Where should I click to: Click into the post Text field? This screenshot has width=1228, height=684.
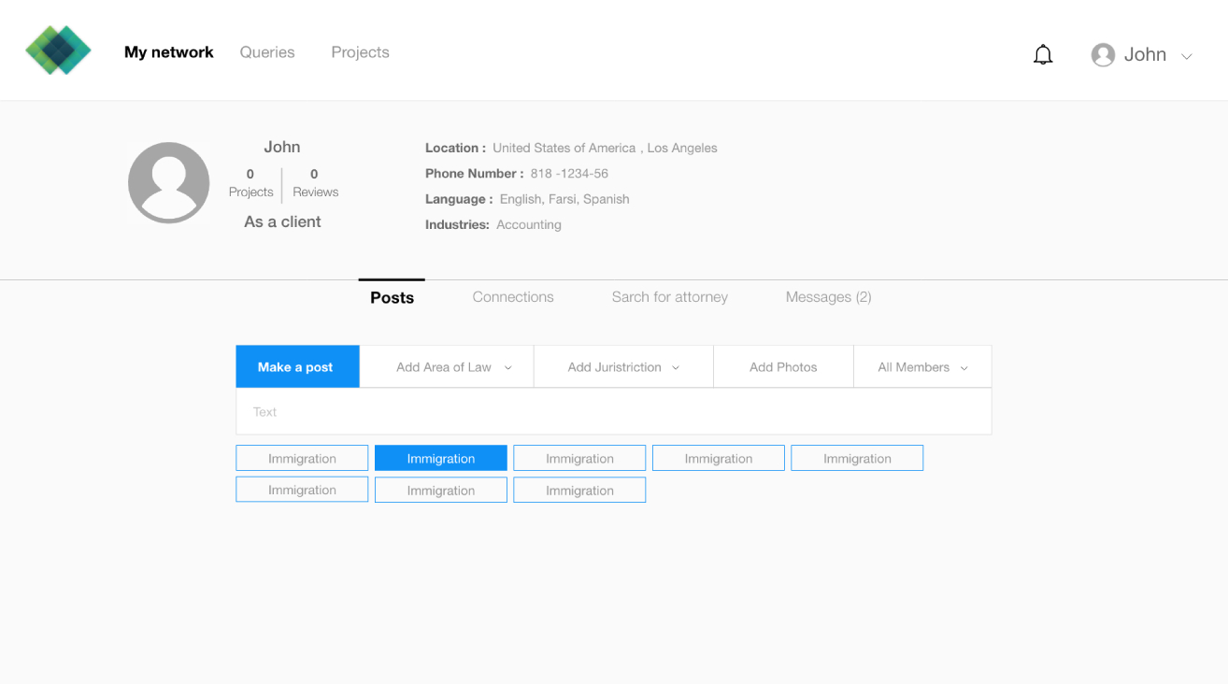click(613, 411)
